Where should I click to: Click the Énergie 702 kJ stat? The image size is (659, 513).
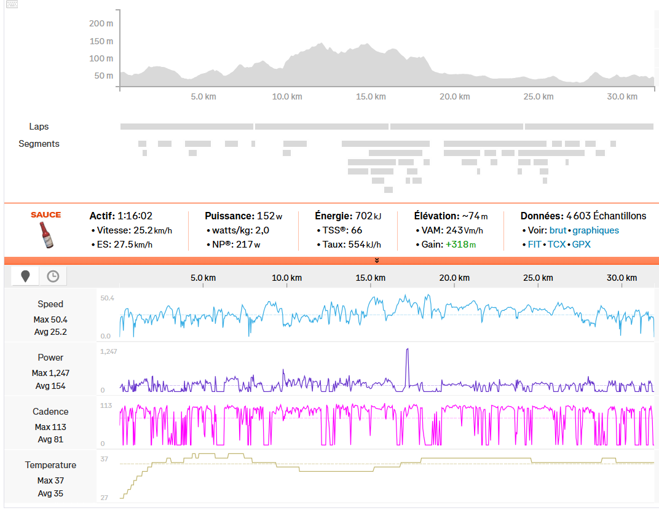pos(348,216)
